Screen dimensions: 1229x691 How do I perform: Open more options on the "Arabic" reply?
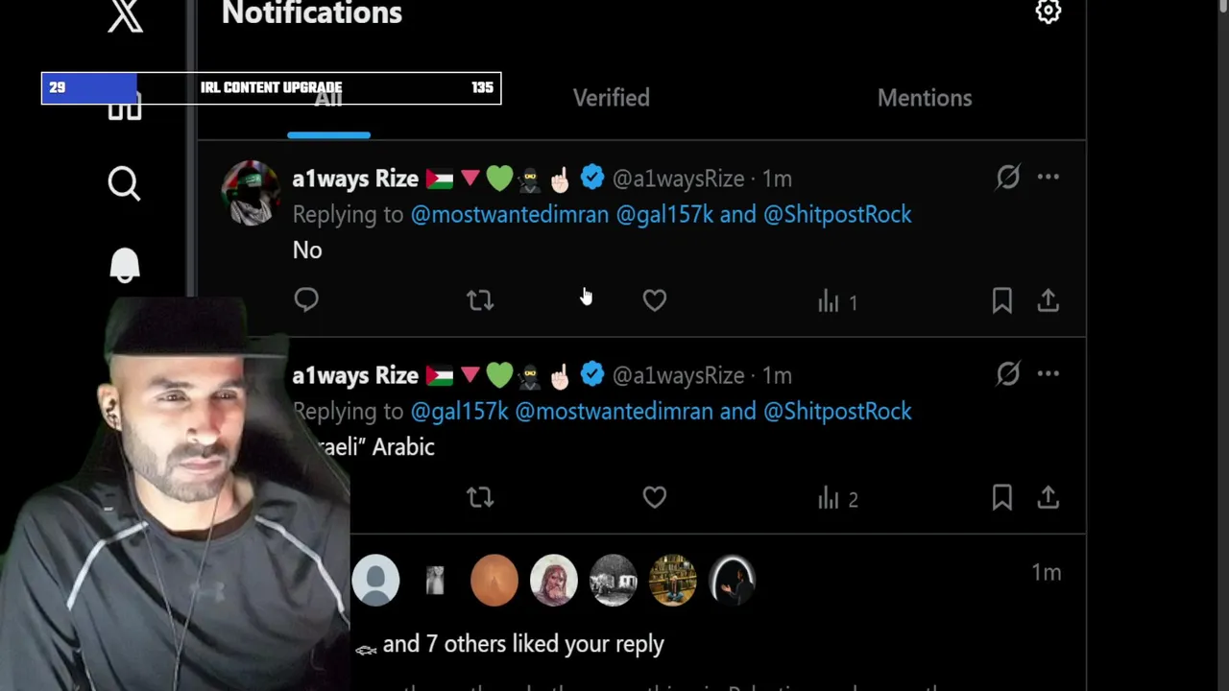click(1048, 374)
